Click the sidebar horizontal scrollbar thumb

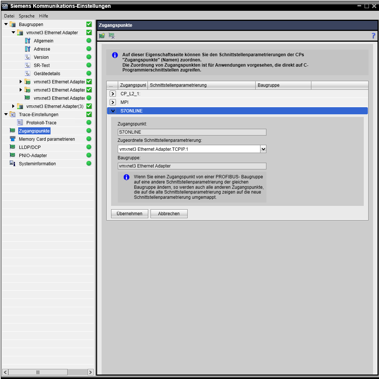click(x=38, y=372)
